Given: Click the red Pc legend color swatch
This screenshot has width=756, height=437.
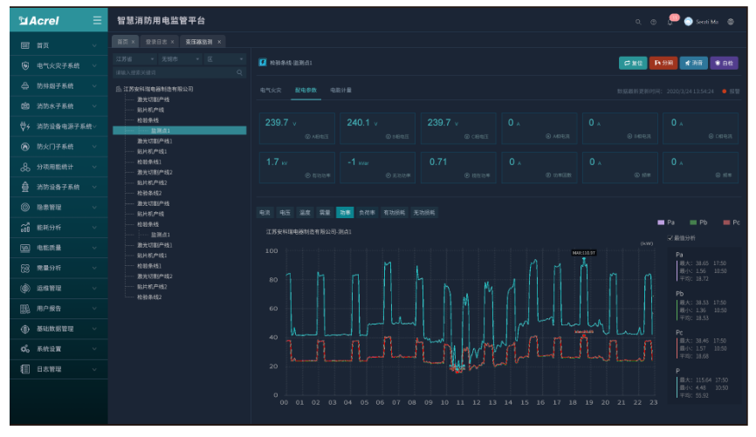Looking at the screenshot, I should coord(725,222).
